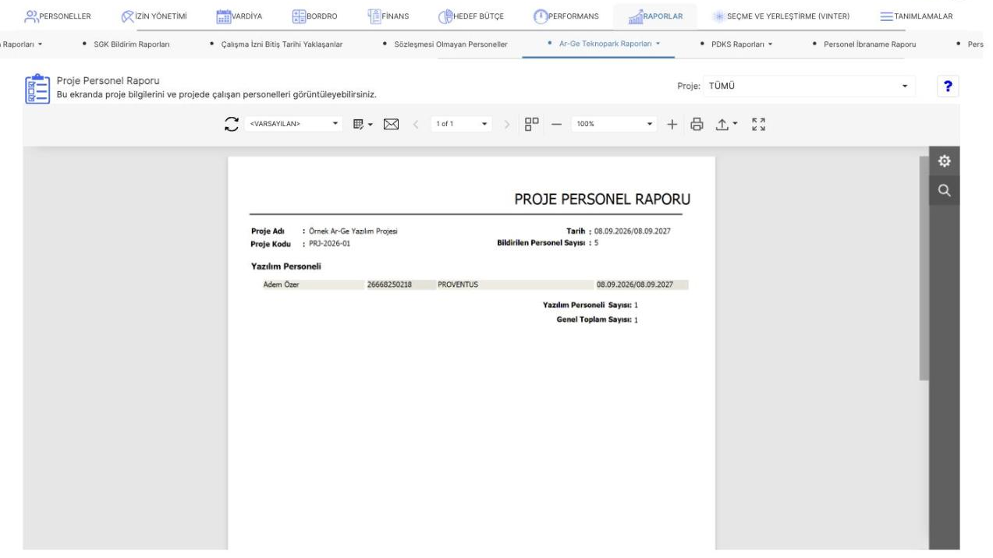Image resolution: width=993 pixels, height=558 pixels.
Task: Refresh the report with the reload icon
Action: (232, 124)
